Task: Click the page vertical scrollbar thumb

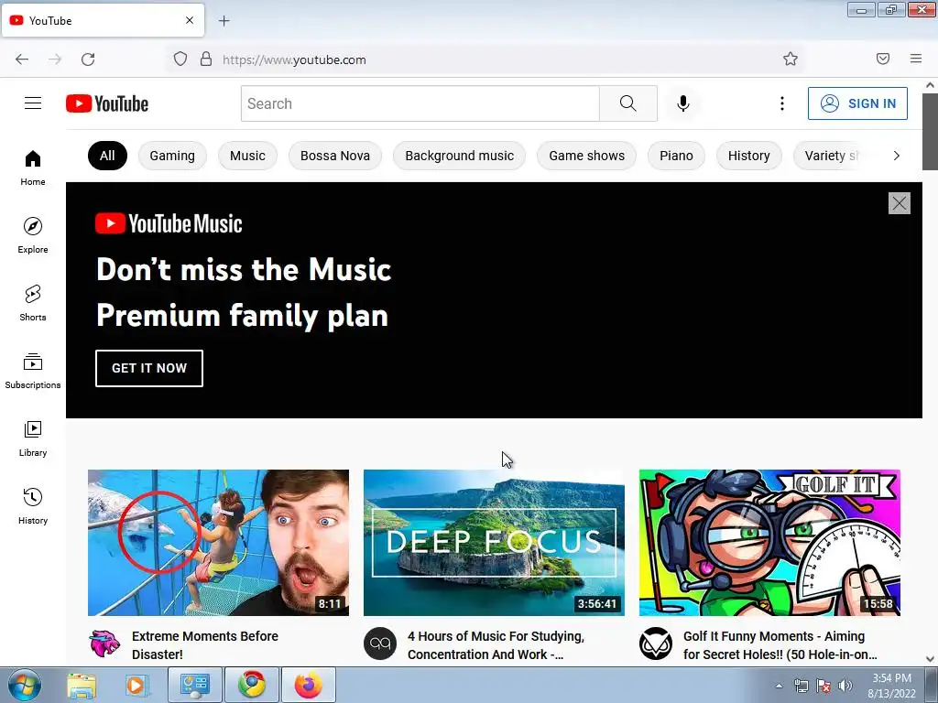Action: tap(931, 132)
